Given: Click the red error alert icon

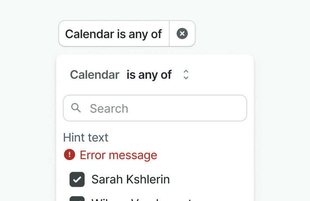Looking at the screenshot, I should pyautogui.click(x=69, y=155).
